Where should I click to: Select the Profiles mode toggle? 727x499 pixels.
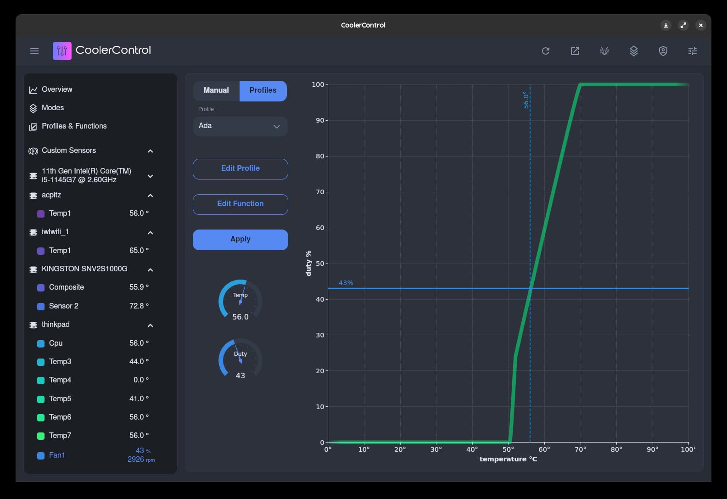pos(263,90)
